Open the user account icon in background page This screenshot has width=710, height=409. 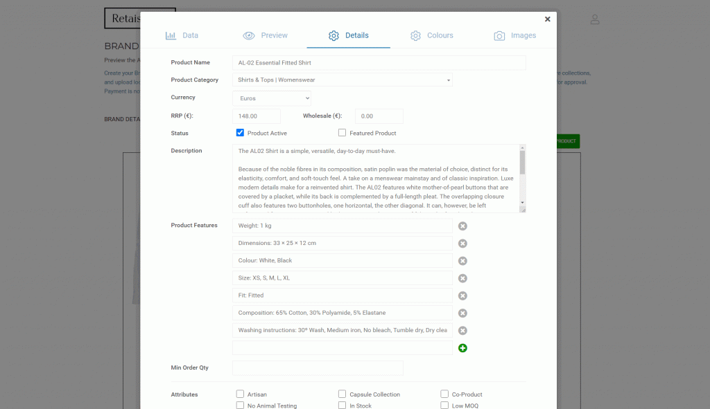point(594,19)
